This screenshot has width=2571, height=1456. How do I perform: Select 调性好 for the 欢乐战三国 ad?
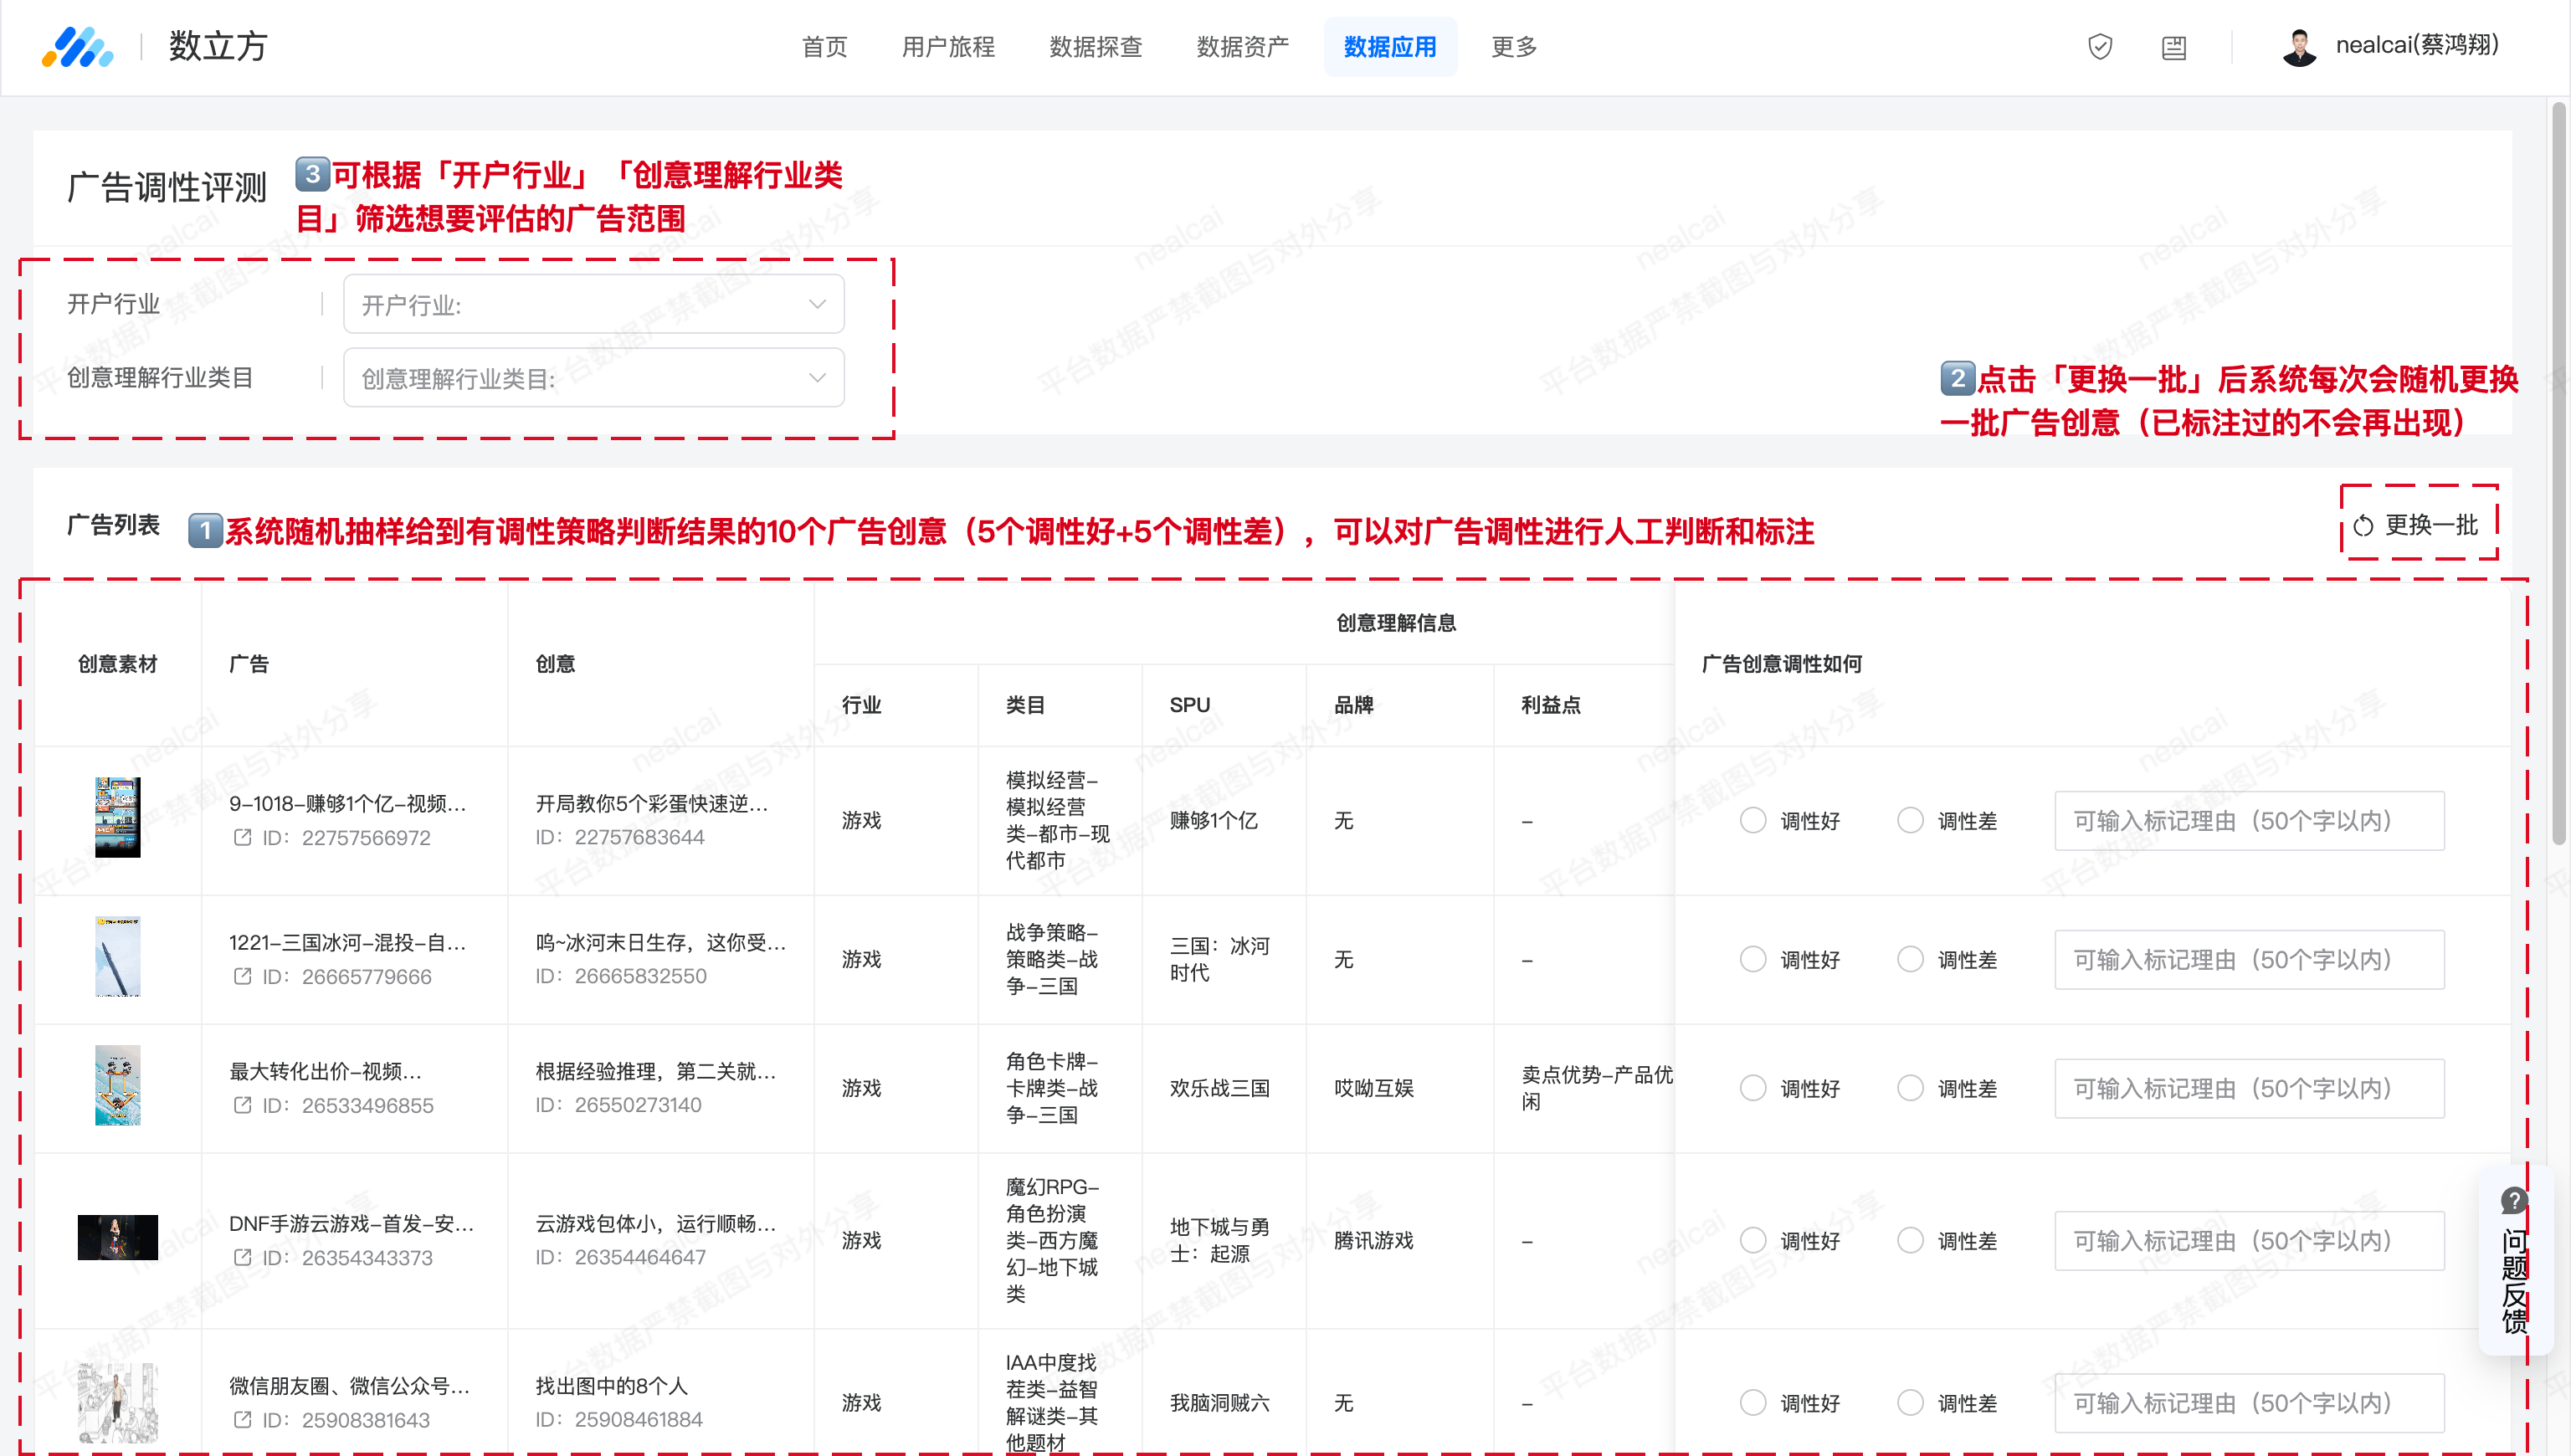pyautogui.click(x=1753, y=1088)
